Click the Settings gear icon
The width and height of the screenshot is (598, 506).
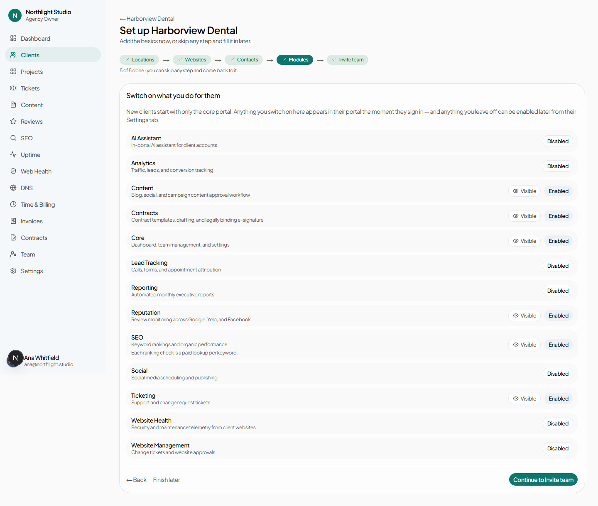13,271
